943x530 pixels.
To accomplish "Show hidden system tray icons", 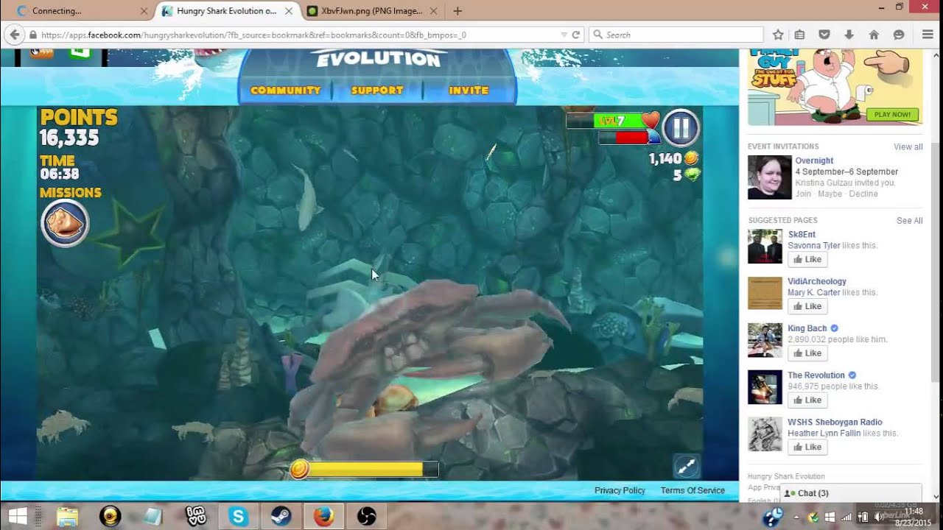I will point(798,517).
